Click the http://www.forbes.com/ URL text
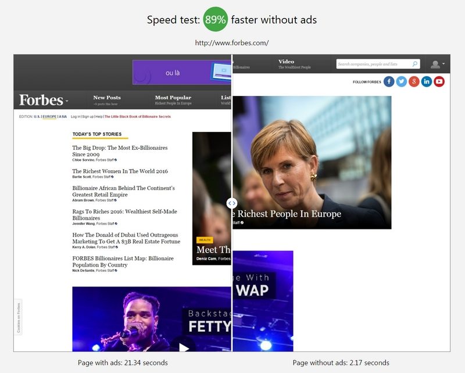The height and width of the screenshot is (373, 465). [232, 43]
